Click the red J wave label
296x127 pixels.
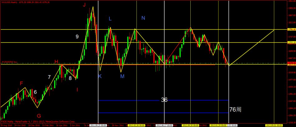tap(84, 5)
